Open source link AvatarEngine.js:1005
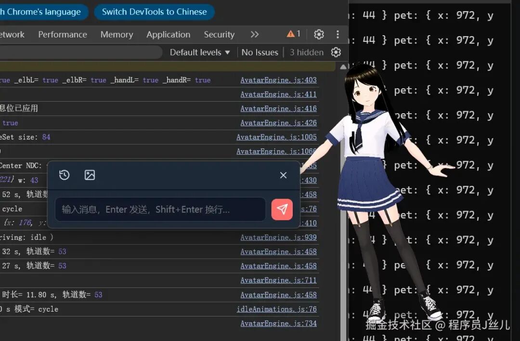Image resolution: width=520 pixels, height=341 pixels. pyautogui.click(x=276, y=137)
